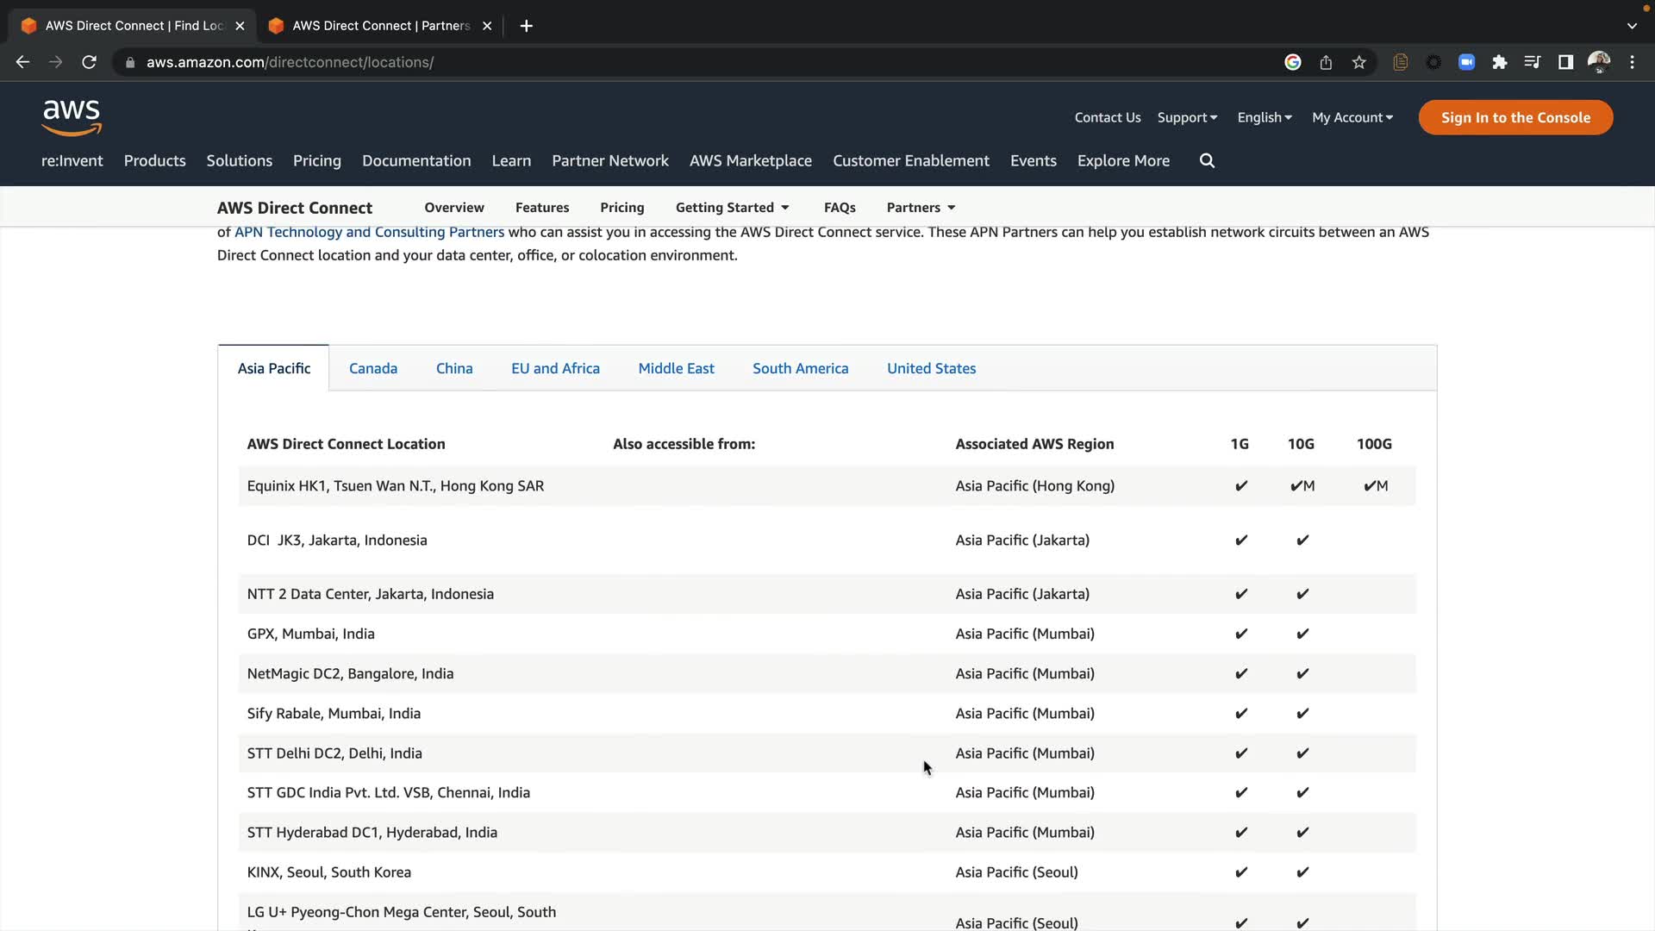Image resolution: width=1655 pixels, height=931 pixels.
Task: Open a new browser tab
Action: [526, 26]
